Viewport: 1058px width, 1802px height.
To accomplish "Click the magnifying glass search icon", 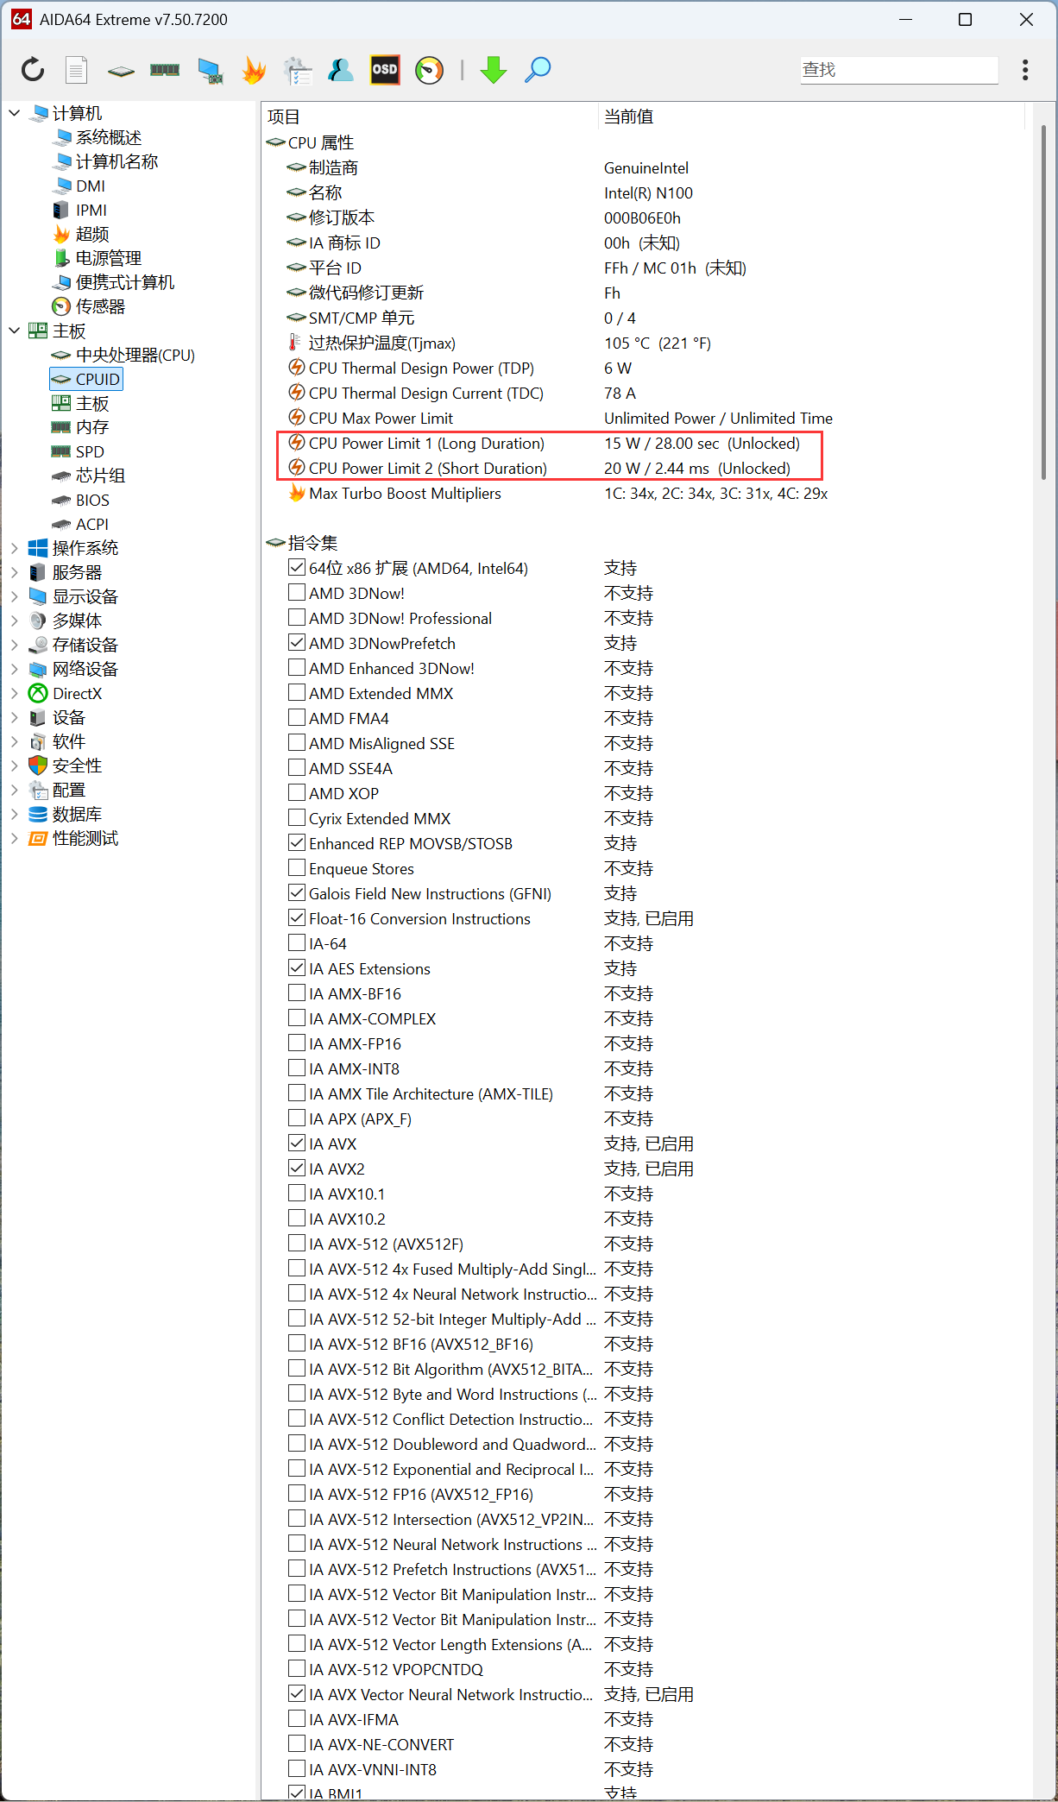I will 538,70.
